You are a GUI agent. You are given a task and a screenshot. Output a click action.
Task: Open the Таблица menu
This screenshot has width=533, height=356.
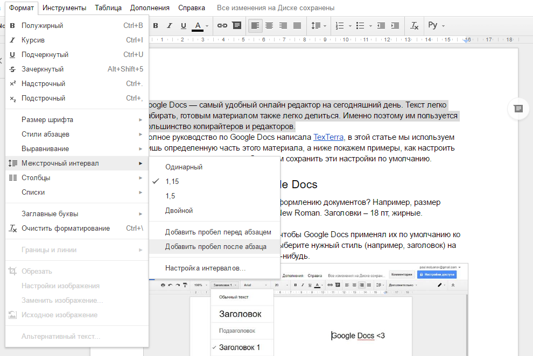[x=108, y=8]
